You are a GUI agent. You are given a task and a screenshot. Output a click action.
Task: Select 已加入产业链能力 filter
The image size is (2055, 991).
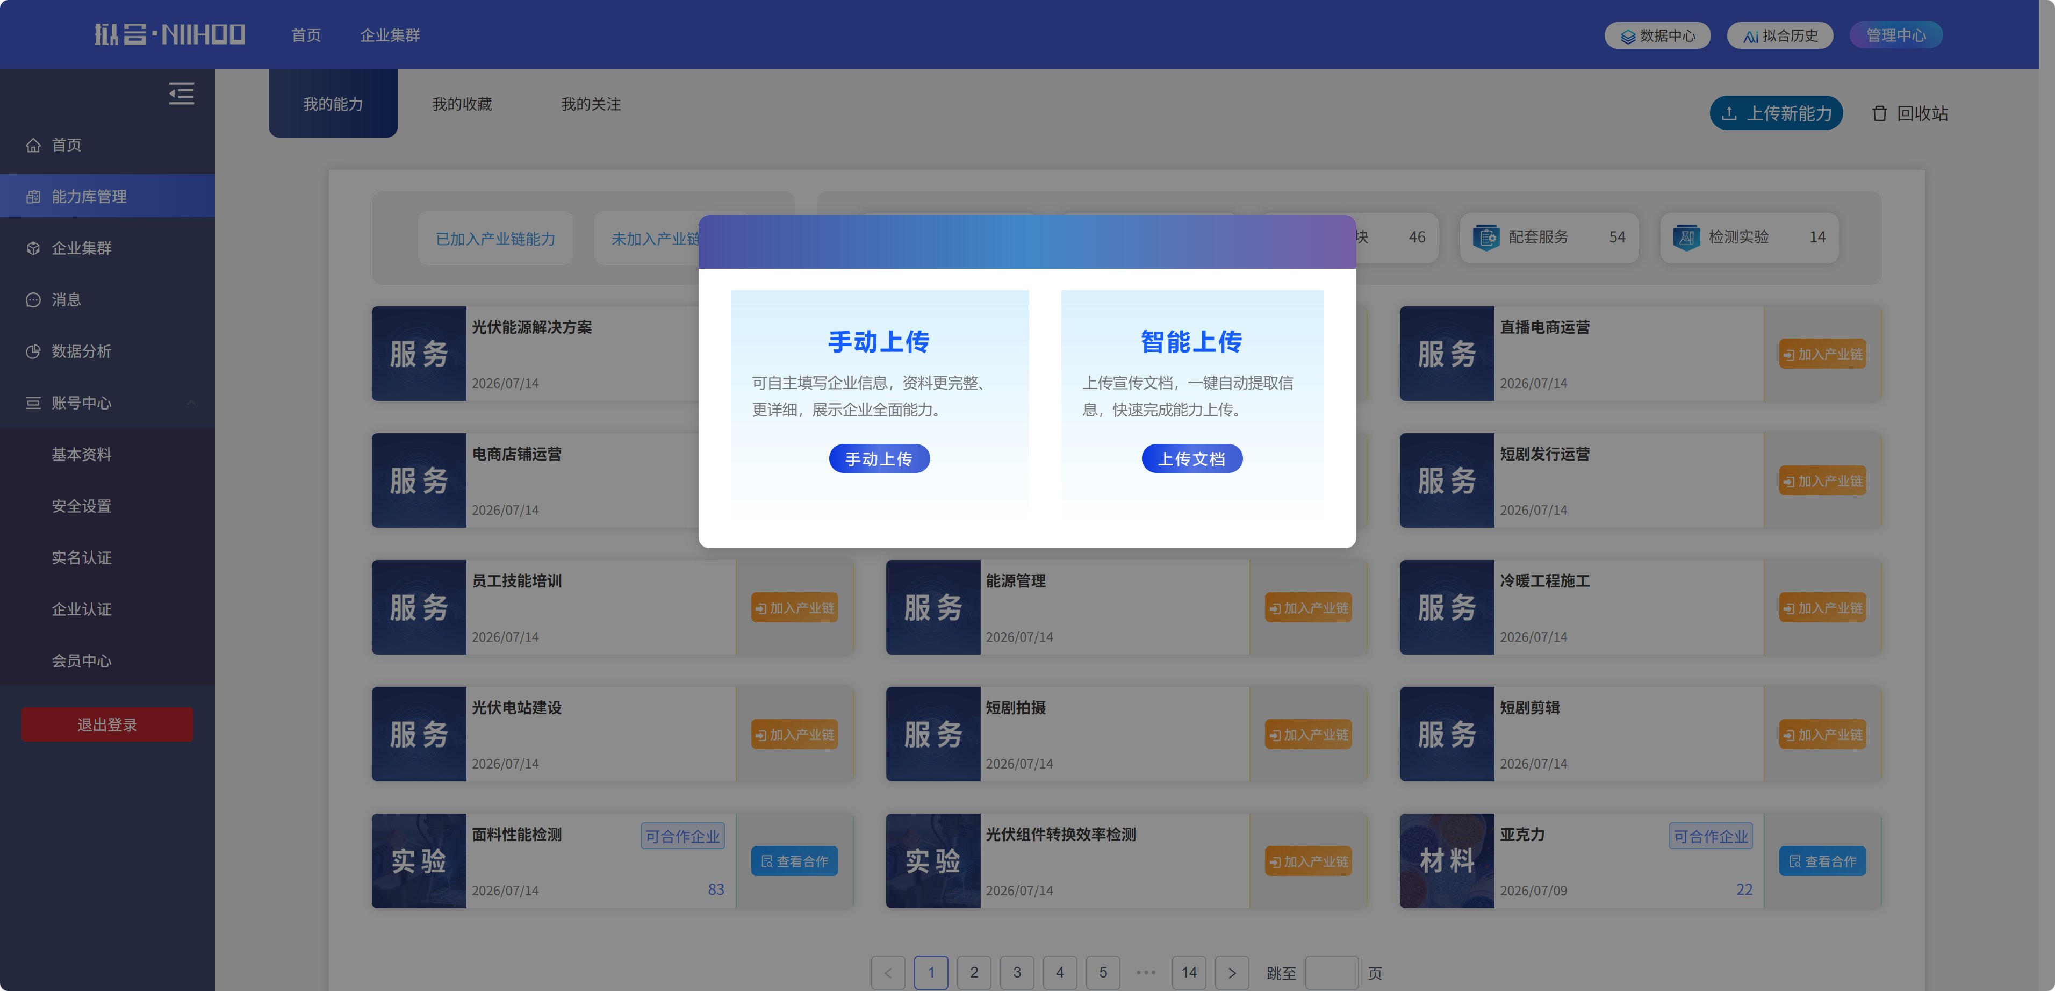(495, 239)
